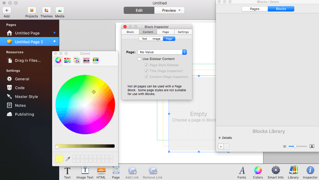Enable Use Sidebar Content checkbox
319x180 pixels.
click(139, 59)
